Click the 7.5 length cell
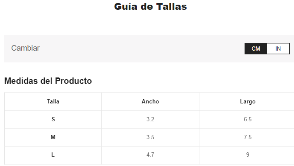The width and height of the screenshot is (294, 166). coord(248,137)
